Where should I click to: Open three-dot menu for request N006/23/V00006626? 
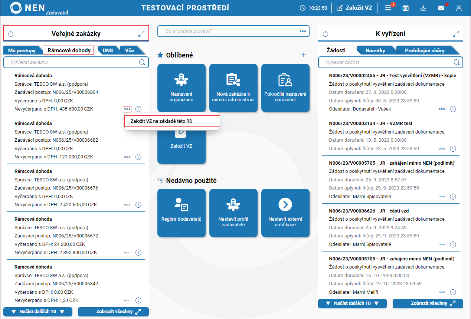442,244
